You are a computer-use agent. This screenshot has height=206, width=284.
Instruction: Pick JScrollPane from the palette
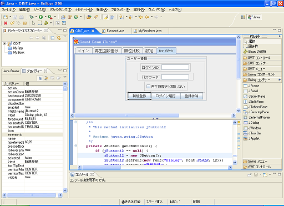255,97
